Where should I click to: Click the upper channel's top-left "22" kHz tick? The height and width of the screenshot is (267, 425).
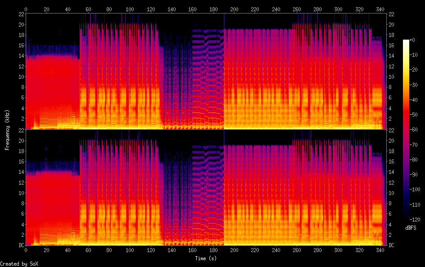(x=22, y=14)
